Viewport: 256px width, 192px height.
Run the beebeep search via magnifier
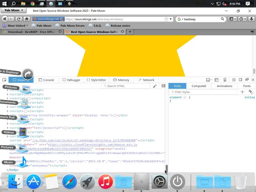222,19
